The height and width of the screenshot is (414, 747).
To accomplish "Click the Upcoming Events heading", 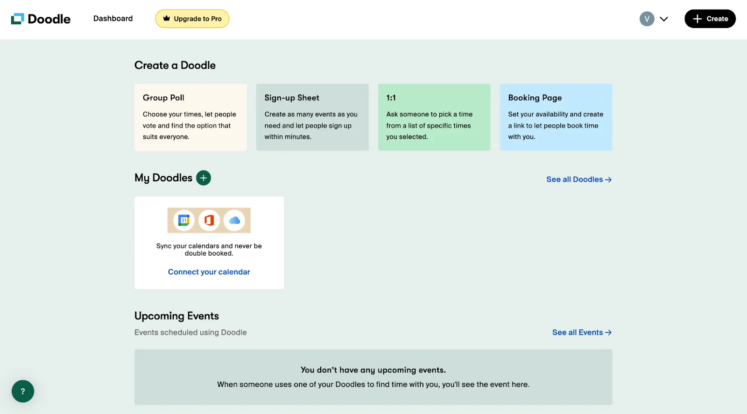I will pyautogui.click(x=176, y=316).
